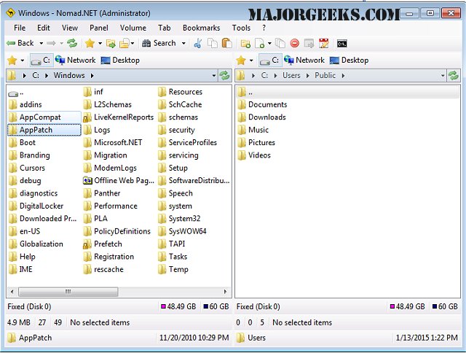Open the View menu
This screenshot has width=466, height=353.
[x=70, y=28]
